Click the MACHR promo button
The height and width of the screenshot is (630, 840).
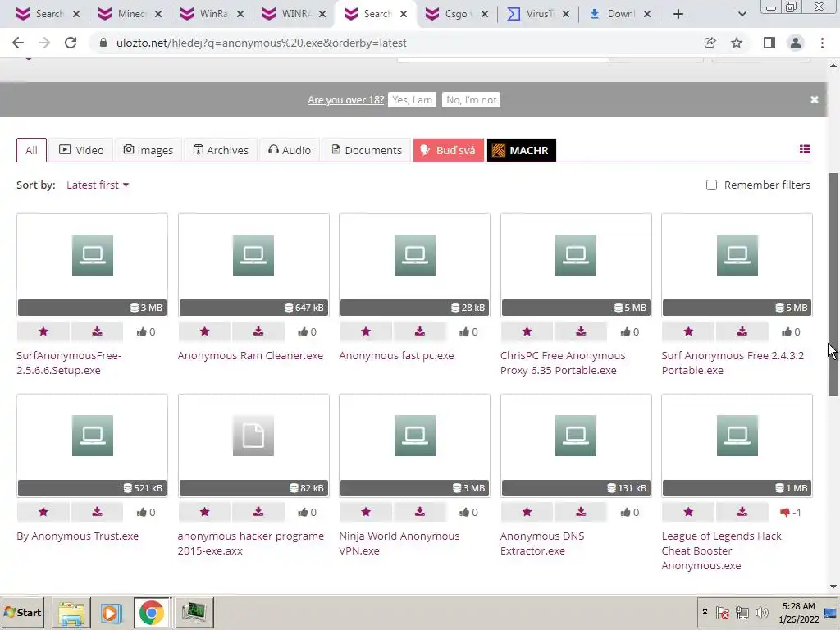521,150
